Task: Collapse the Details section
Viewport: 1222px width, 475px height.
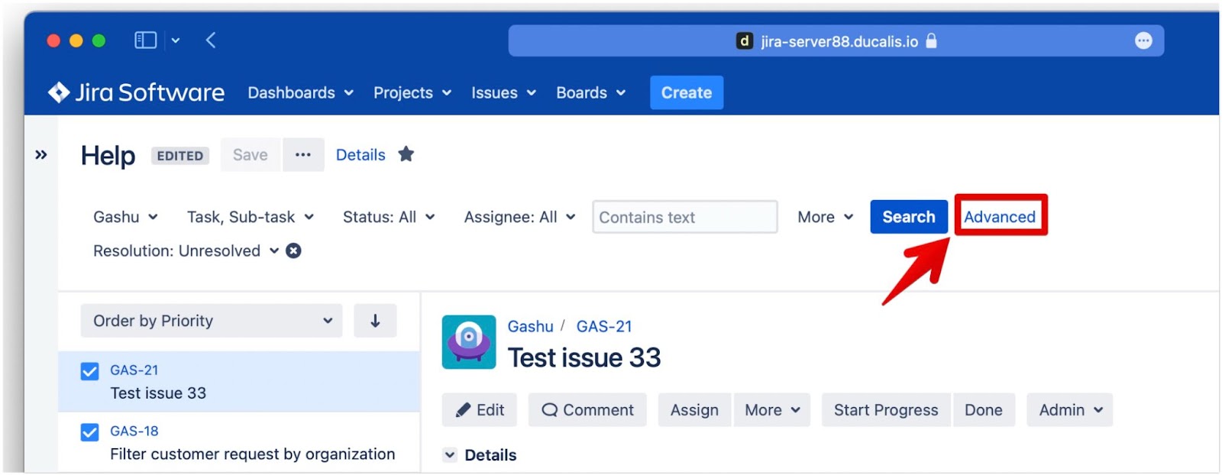Action: 450,455
